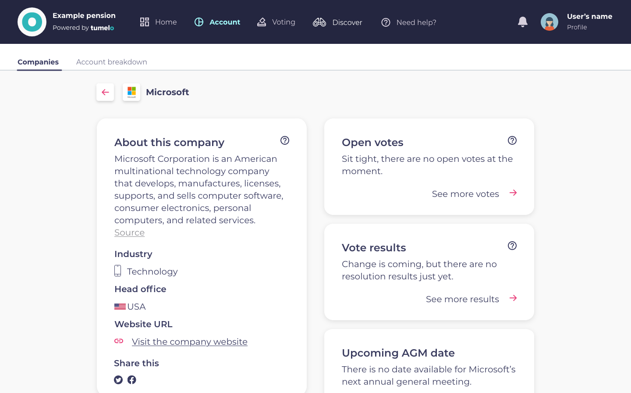Image resolution: width=631 pixels, height=393 pixels.
Task: Visit the company website link
Action: coord(190,342)
